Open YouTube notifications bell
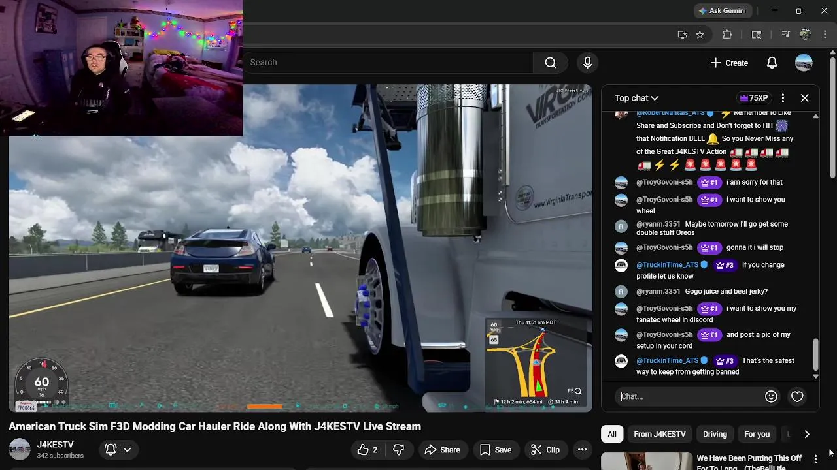 772,63
